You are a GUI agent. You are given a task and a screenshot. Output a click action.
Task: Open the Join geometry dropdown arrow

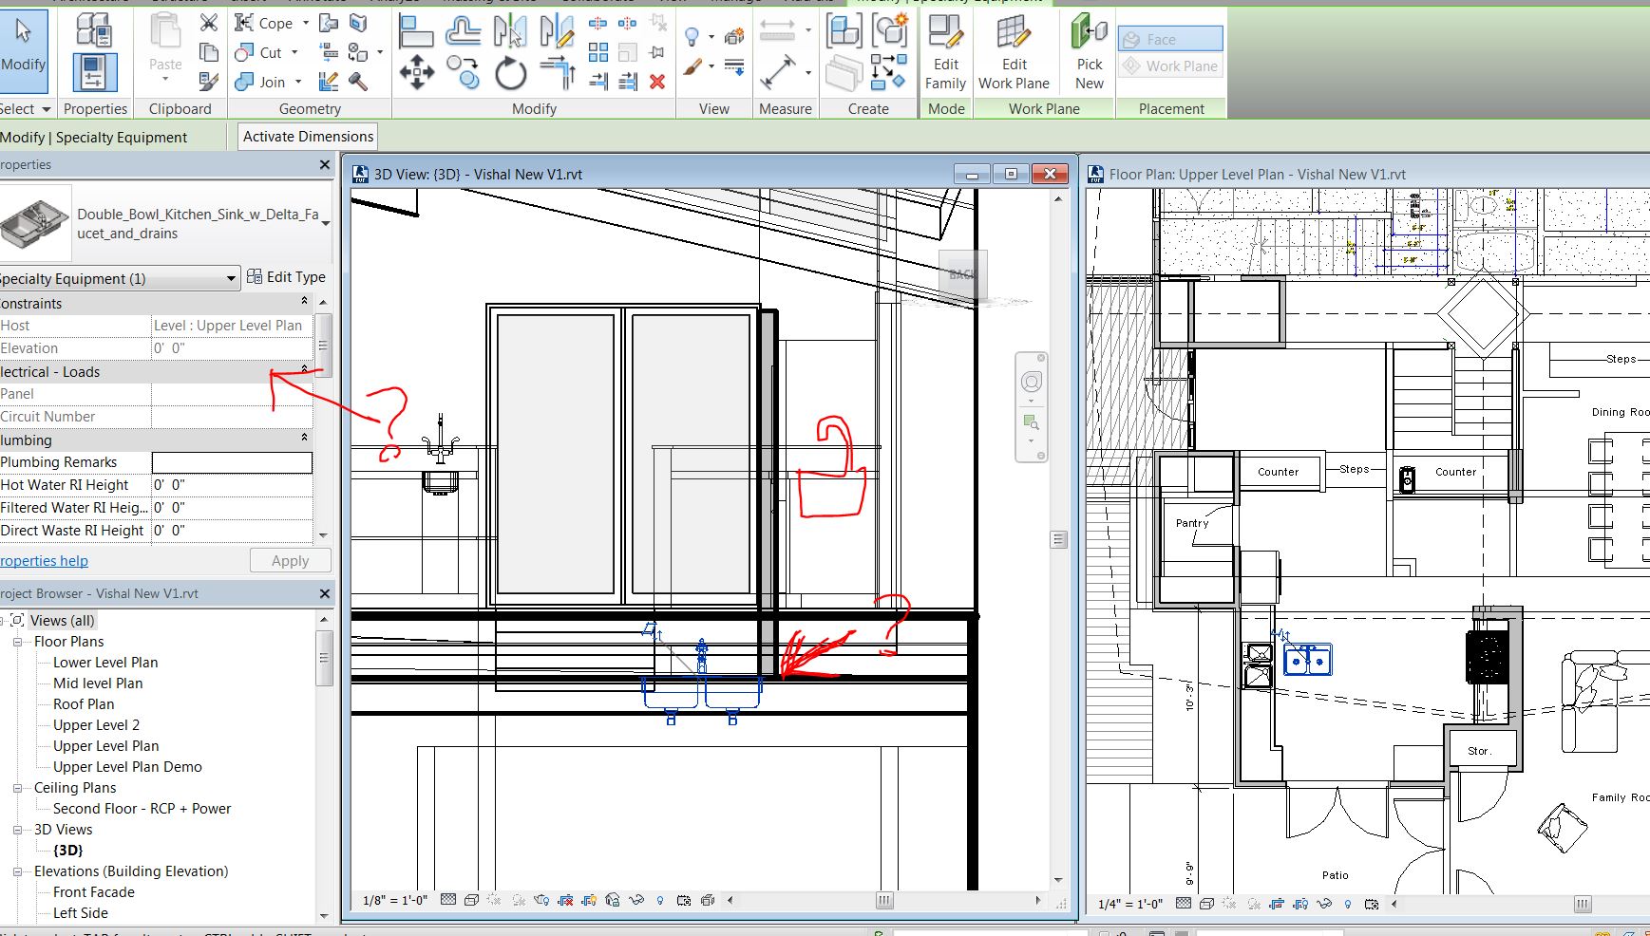(298, 83)
